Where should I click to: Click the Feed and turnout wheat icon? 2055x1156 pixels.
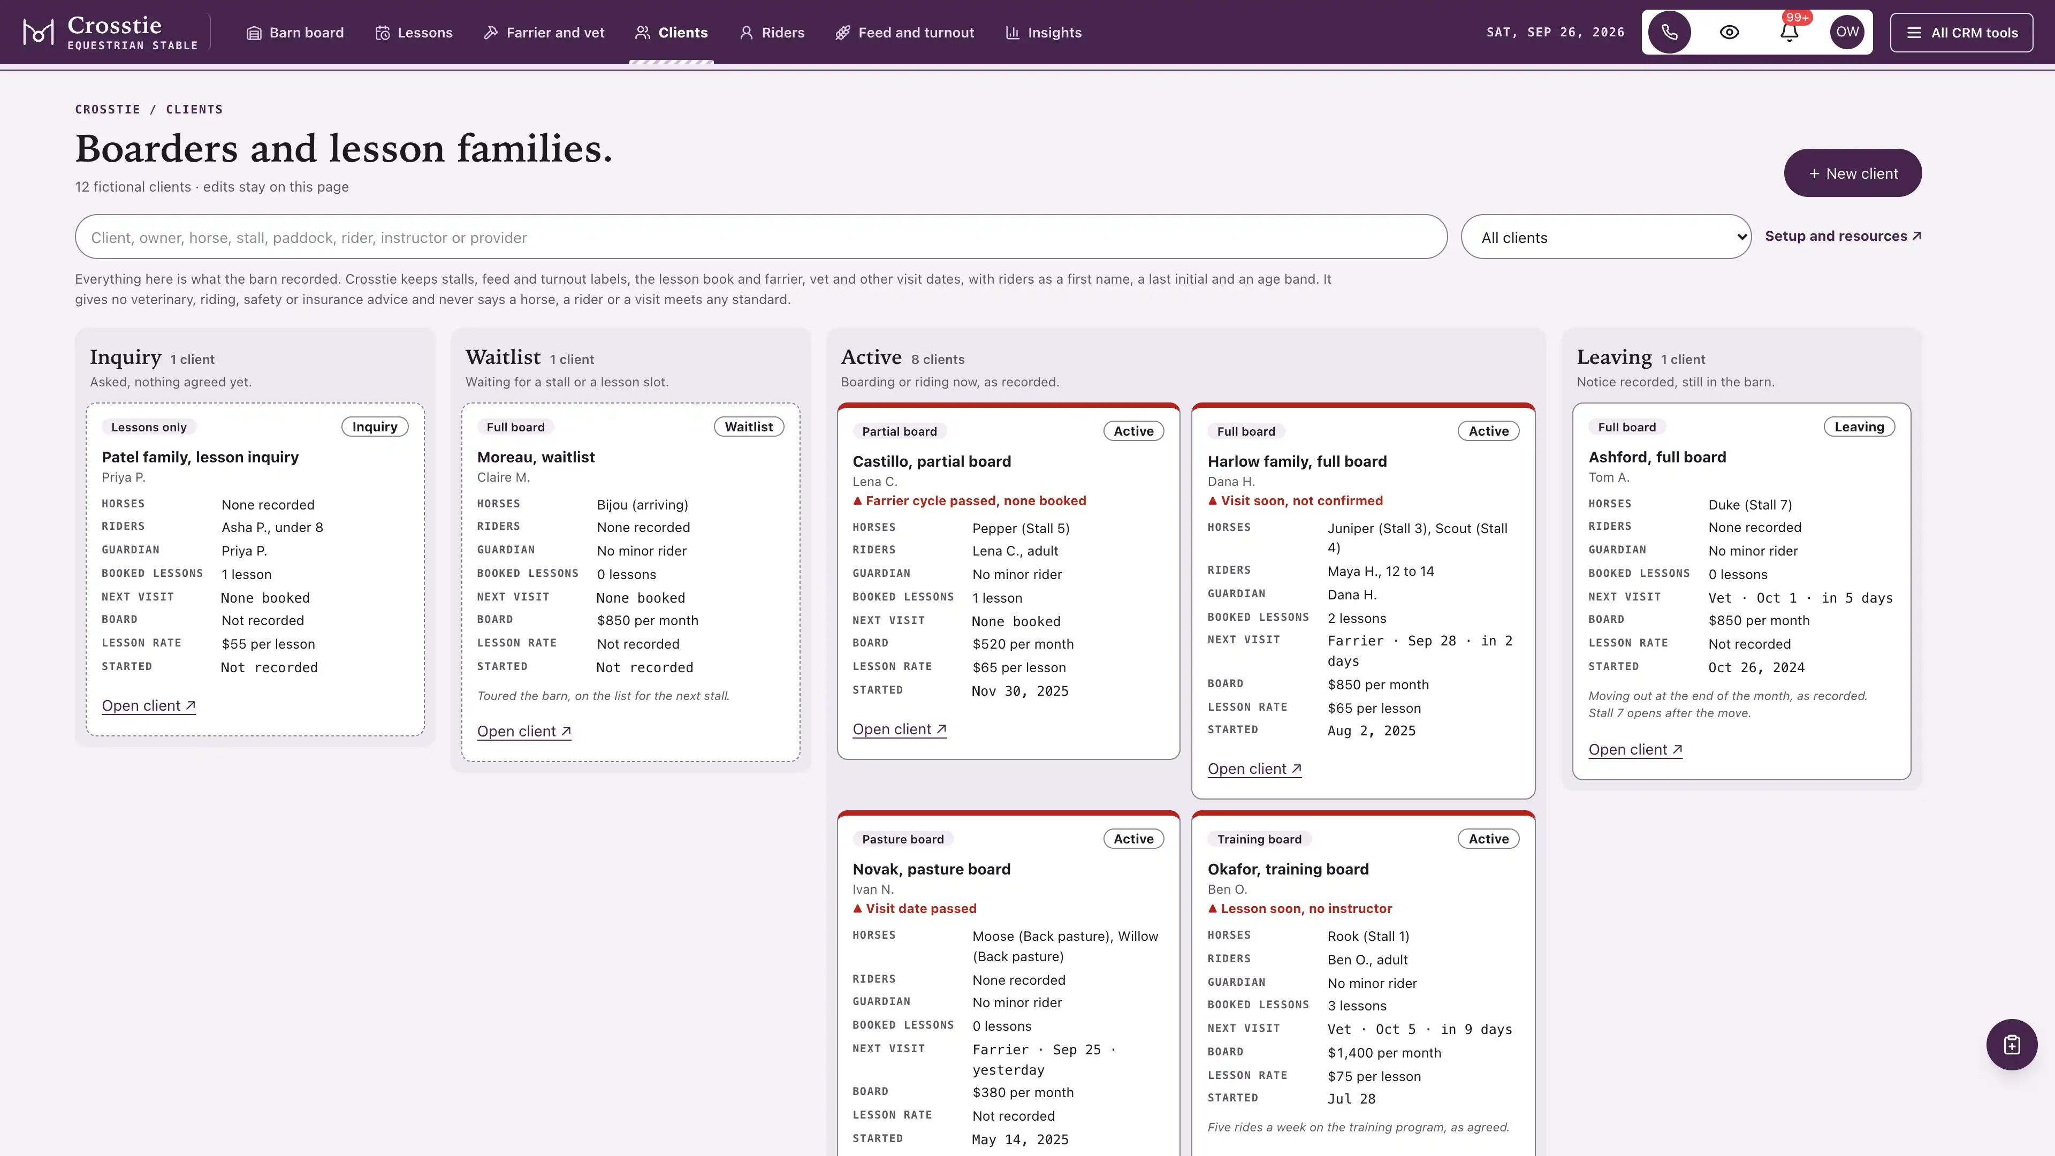tap(842, 33)
